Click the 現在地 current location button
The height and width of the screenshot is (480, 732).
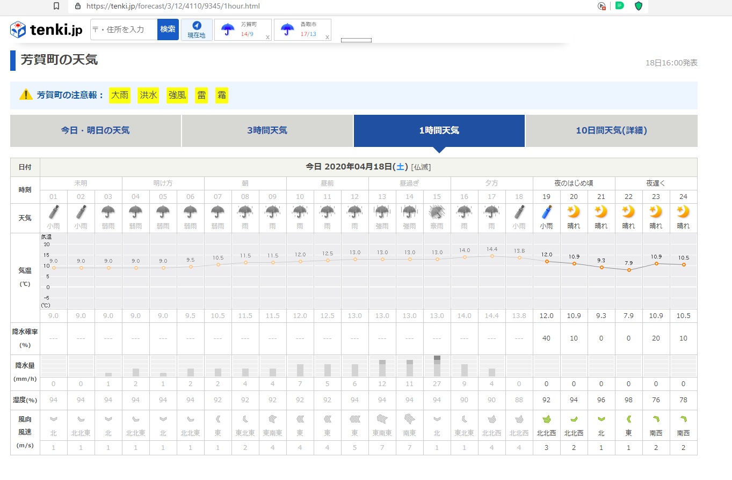coord(197,29)
